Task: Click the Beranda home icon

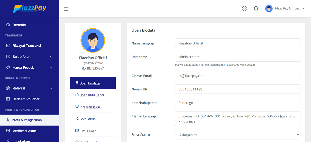Action: coord(8,25)
